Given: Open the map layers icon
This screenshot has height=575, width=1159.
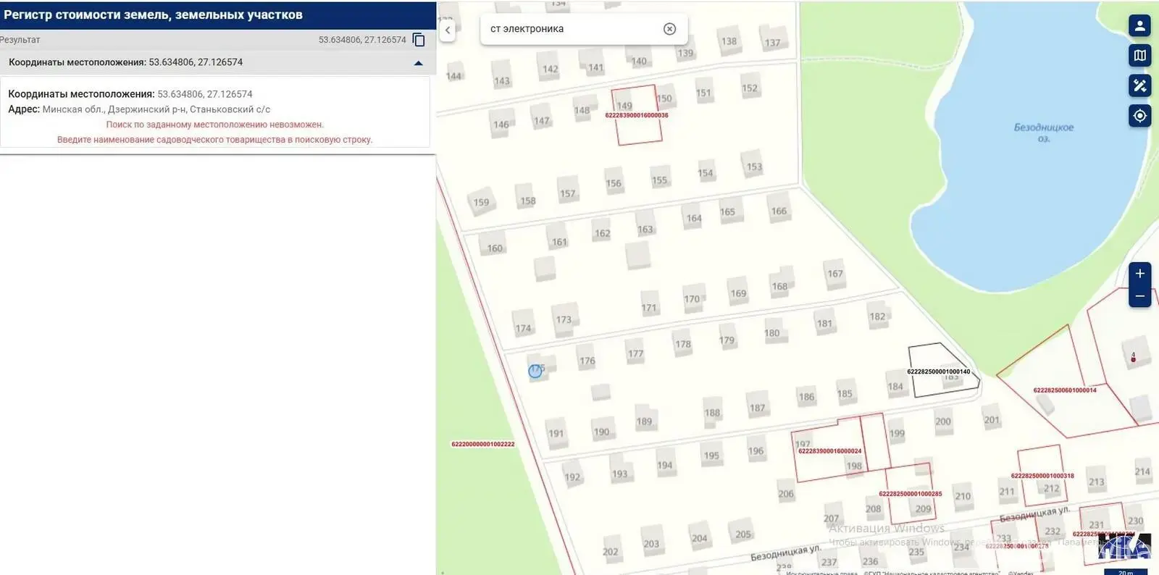Looking at the screenshot, I should 1139,56.
